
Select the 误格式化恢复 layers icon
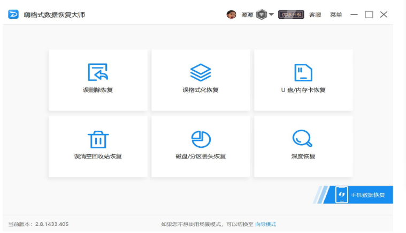[x=201, y=72]
